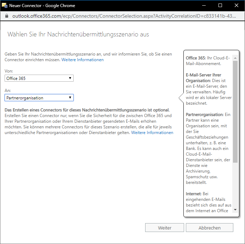Screen dimensions: 245x244
Task: Open first Weitere Informationen link after 'einrichten müssen'
Action: 82,60
